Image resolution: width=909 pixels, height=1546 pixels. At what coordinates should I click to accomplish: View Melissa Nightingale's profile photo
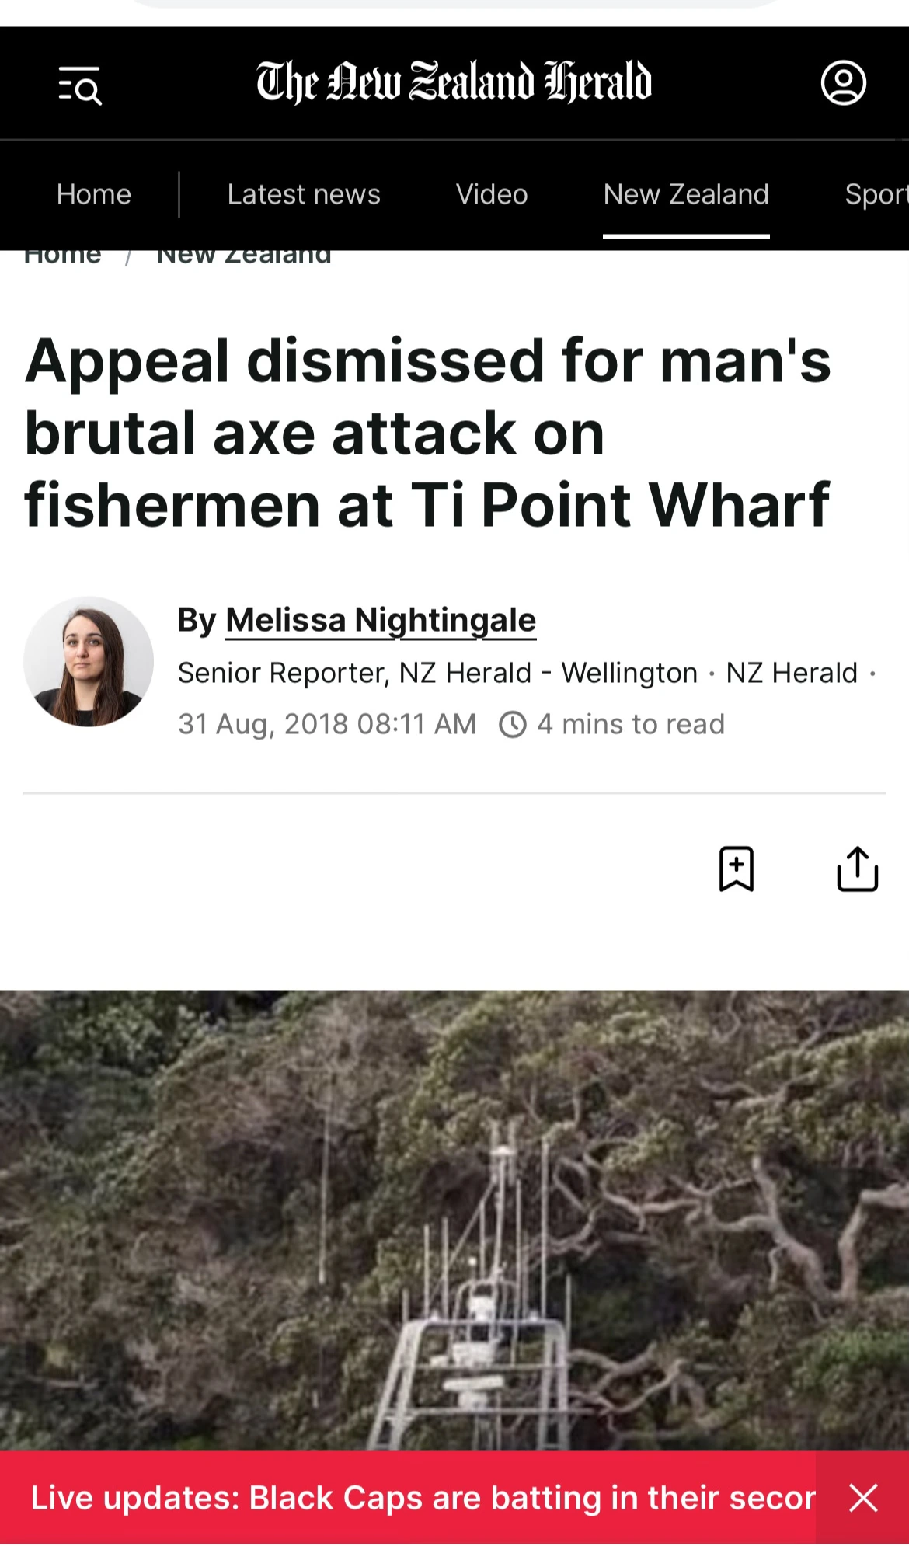pos(89,662)
